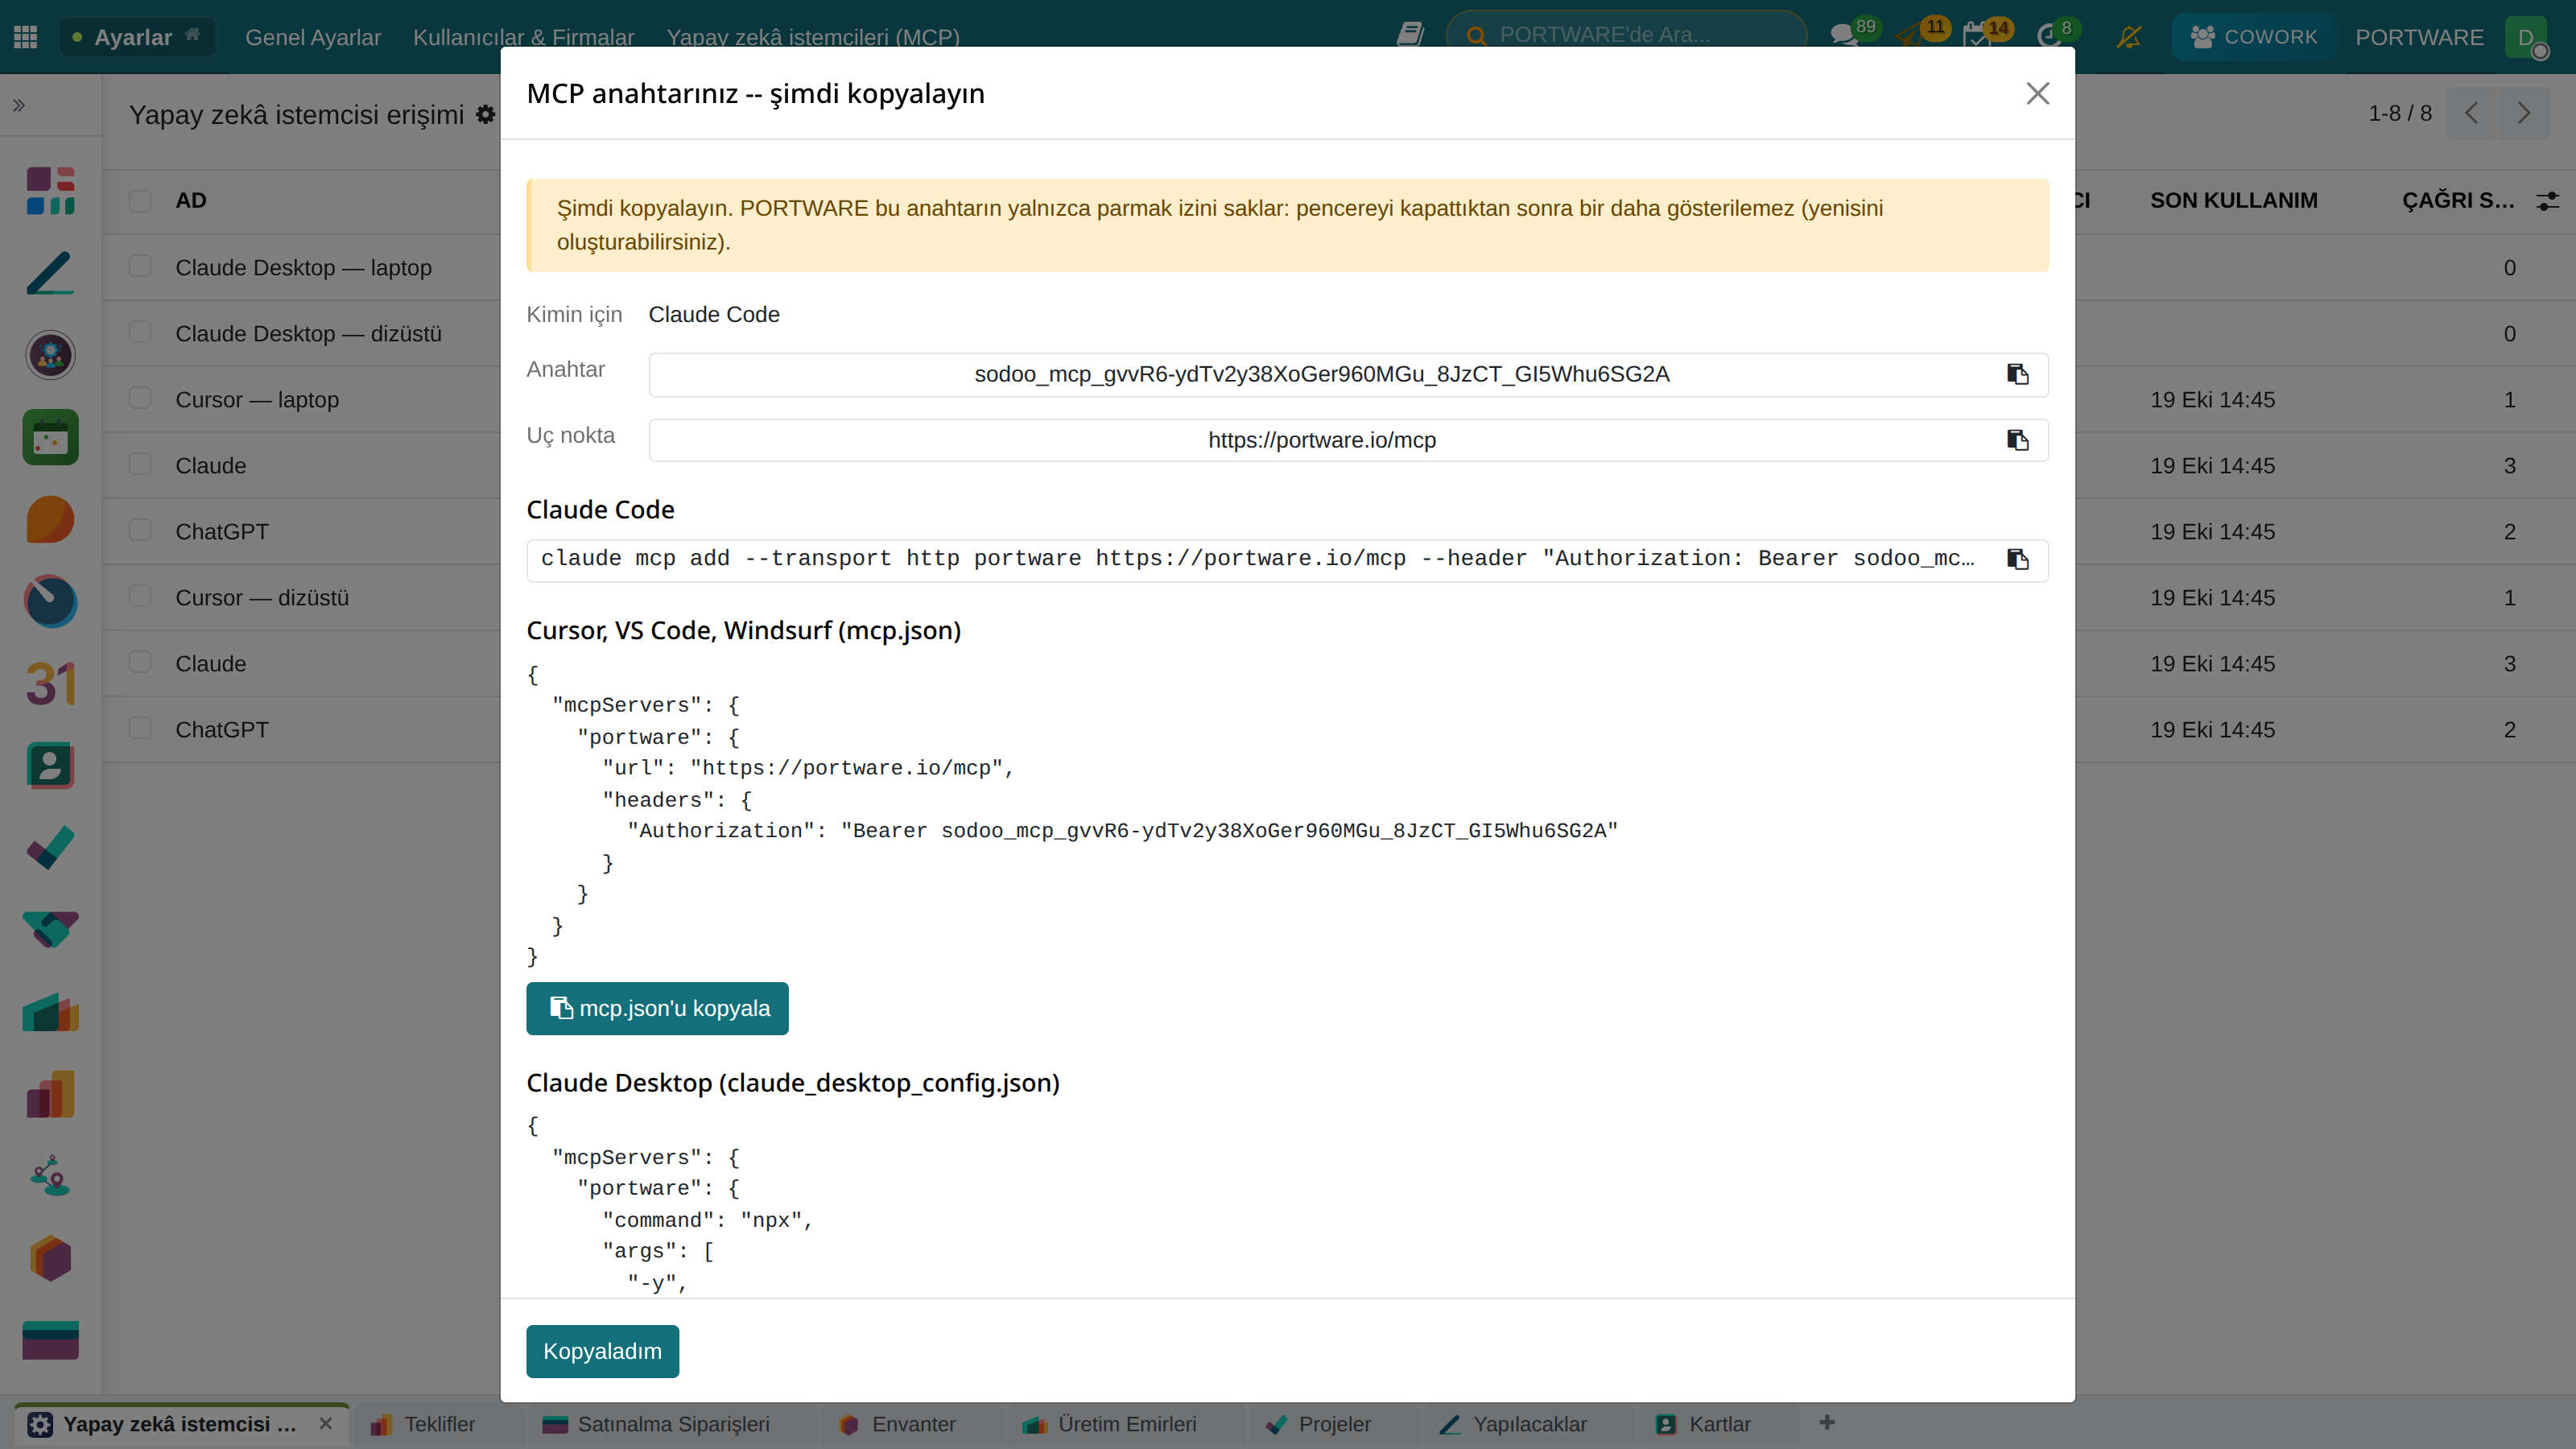The height and width of the screenshot is (1449, 2576).
Task: Open the credit card purchase sidebar icon
Action: tap(50, 1340)
